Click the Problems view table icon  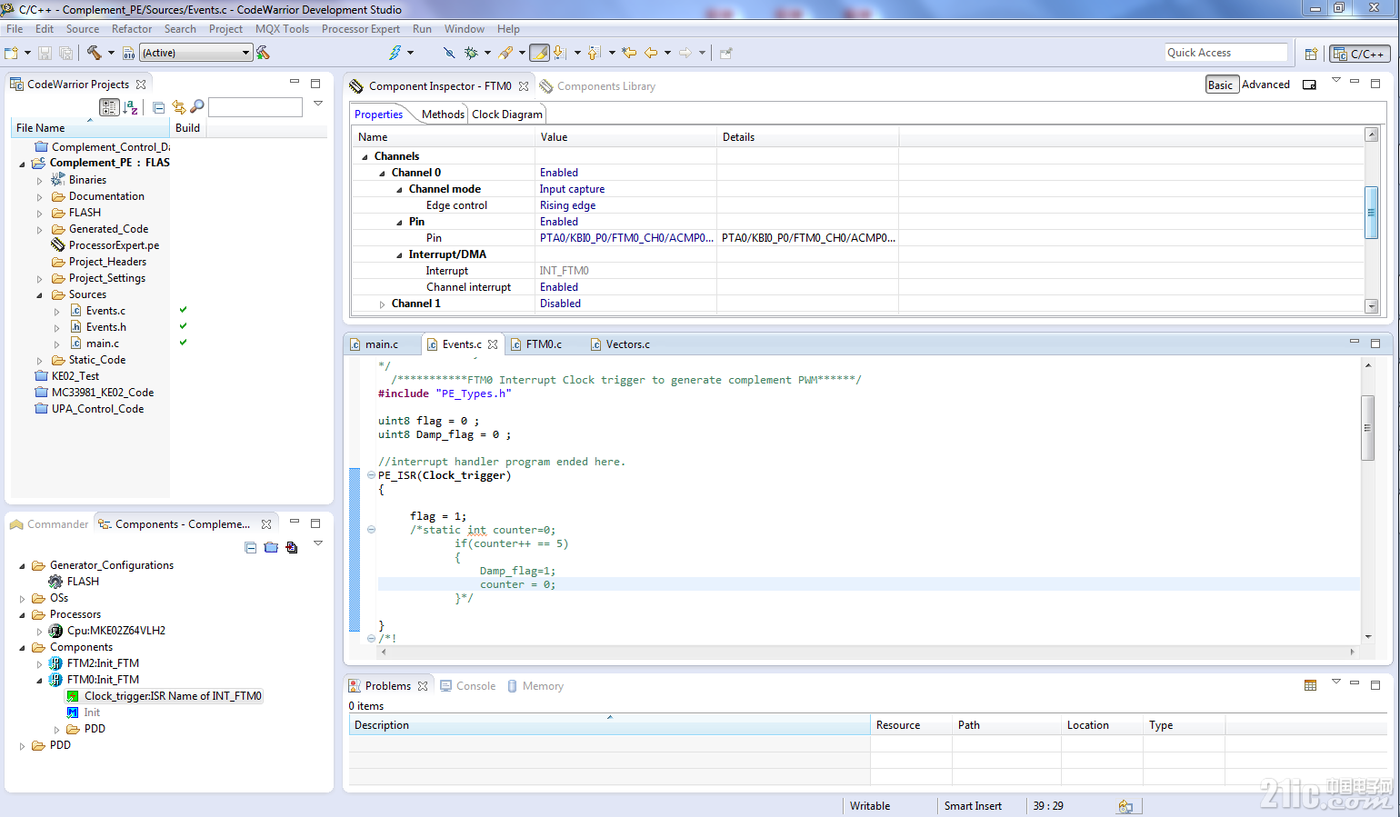(1310, 685)
